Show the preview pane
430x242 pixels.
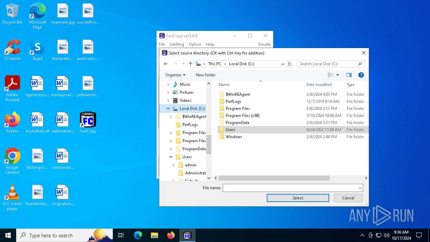(x=349, y=75)
